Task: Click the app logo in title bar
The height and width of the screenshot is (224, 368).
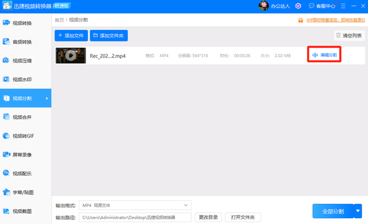Action: (x=7, y=6)
